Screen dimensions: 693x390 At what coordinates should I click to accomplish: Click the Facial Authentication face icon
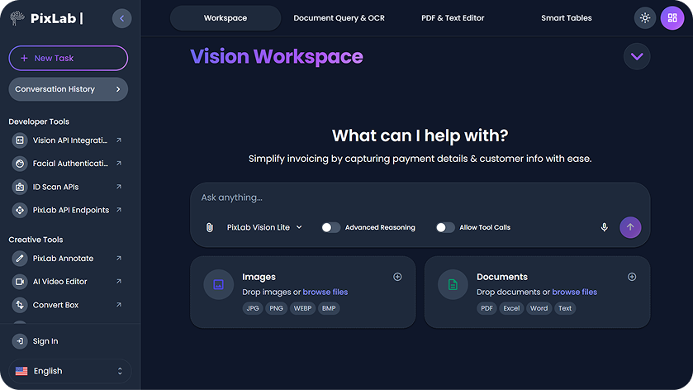point(20,164)
